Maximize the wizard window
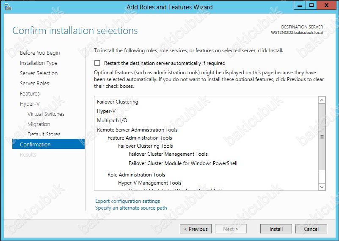This screenshot has height=241, width=339. point(311,6)
